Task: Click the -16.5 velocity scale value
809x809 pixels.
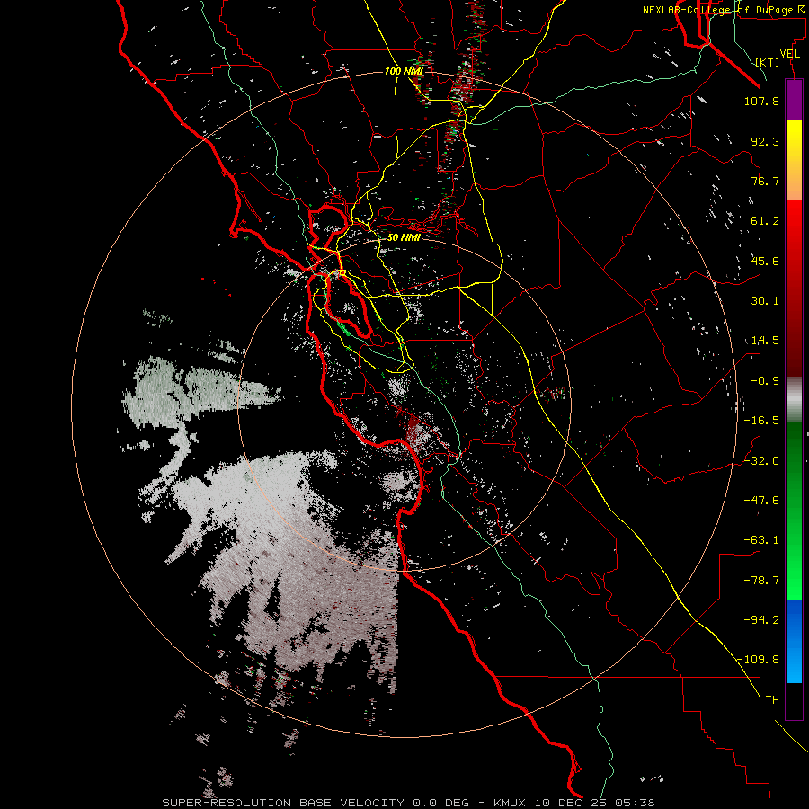Action: 761,421
